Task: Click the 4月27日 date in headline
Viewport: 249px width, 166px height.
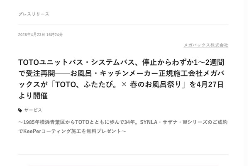Action: click(x=209, y=85)
